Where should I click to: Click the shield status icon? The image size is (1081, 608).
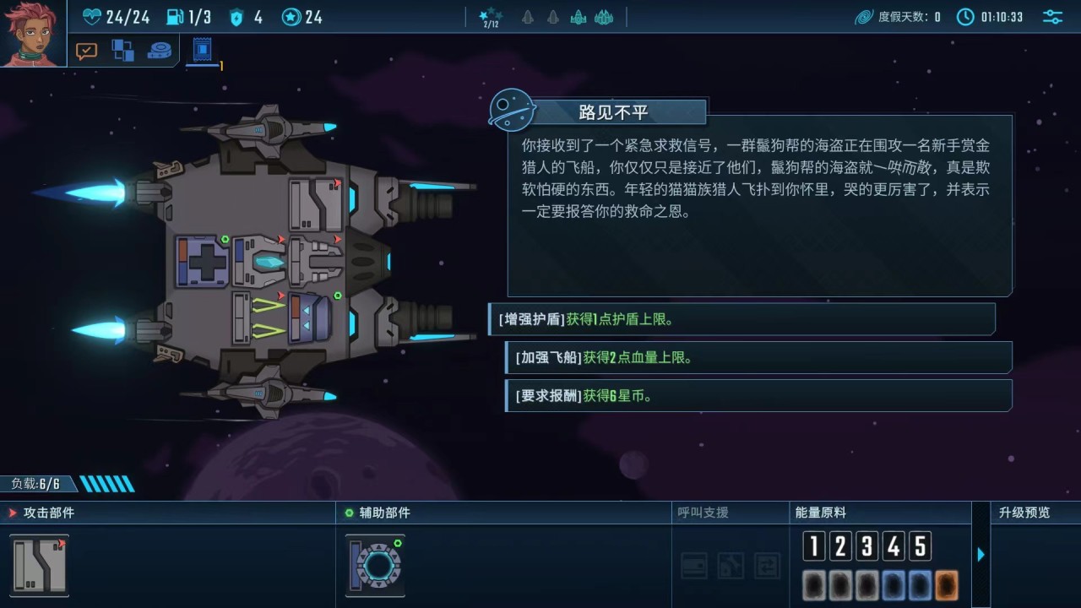pos(236,17)
